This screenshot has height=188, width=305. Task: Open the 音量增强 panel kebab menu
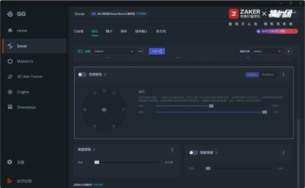click(x=172, y=150)
